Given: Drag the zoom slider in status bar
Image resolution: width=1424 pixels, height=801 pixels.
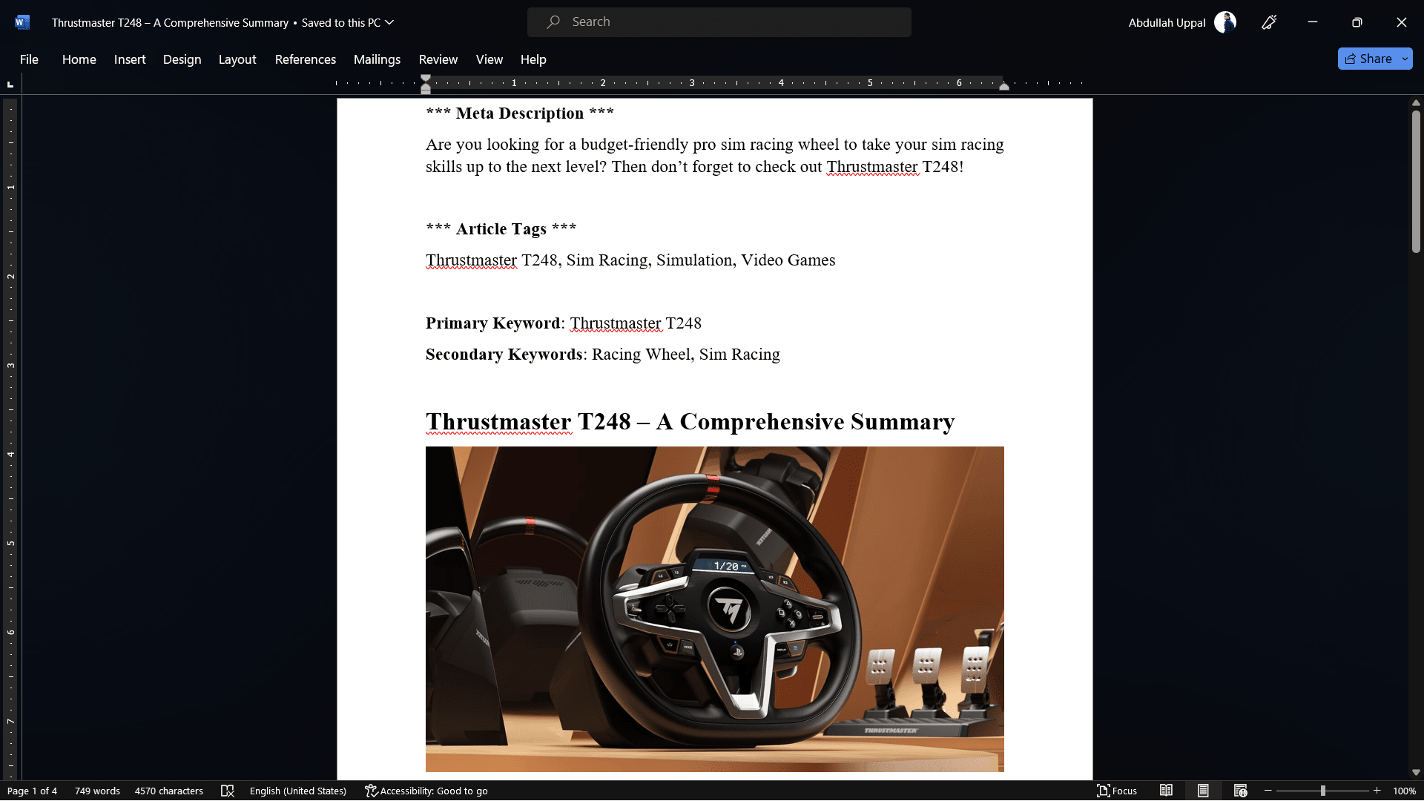Looking at the screenshot, I should point(1322,790).
